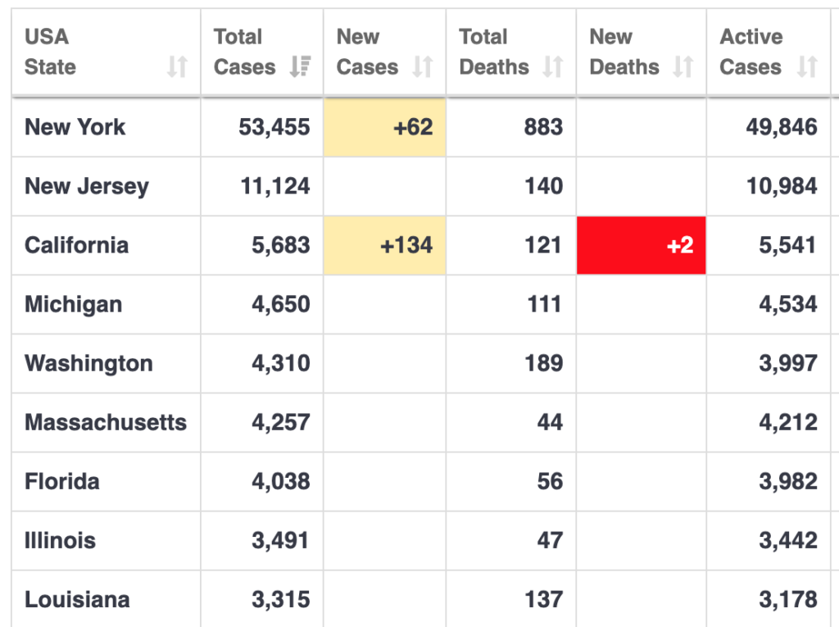Select the New York state row label

point(75,127)
